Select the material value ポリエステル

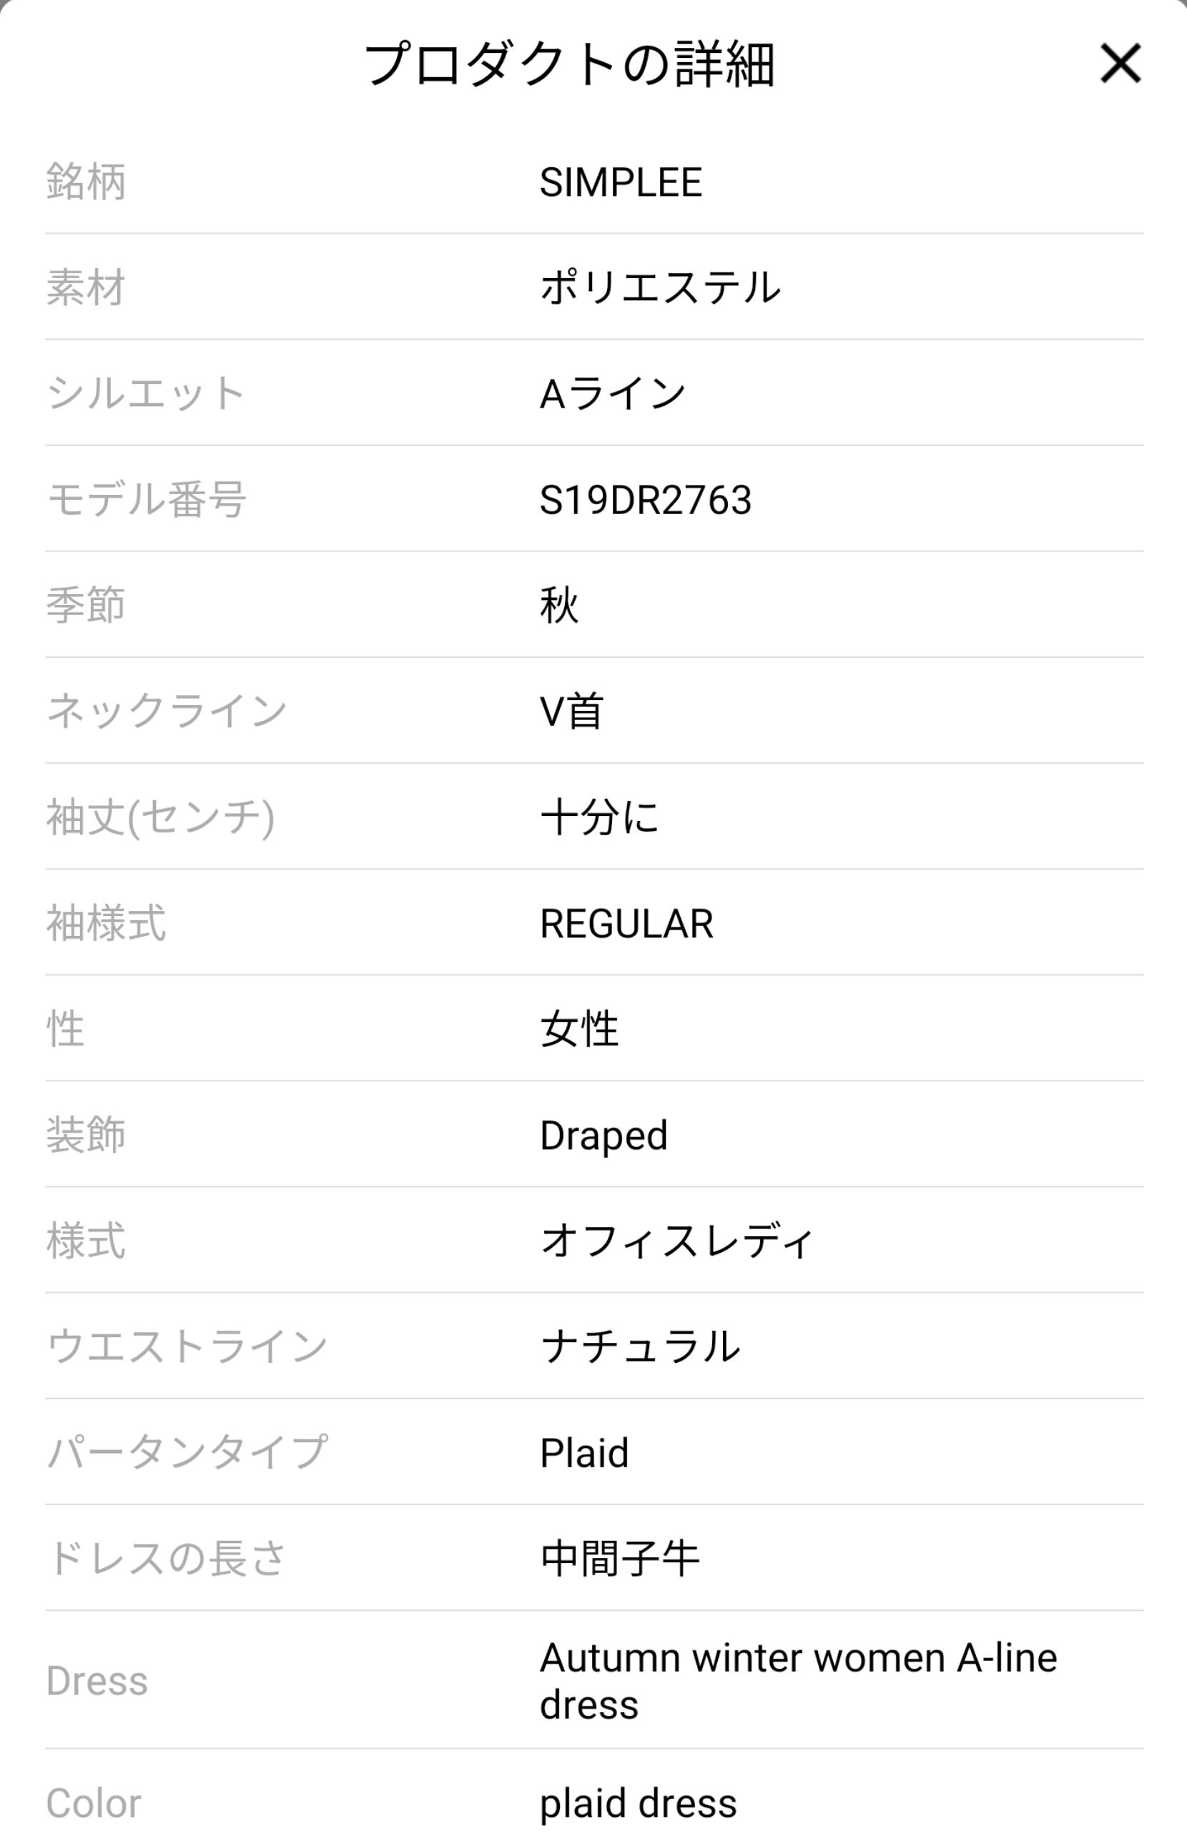point(660,288)
